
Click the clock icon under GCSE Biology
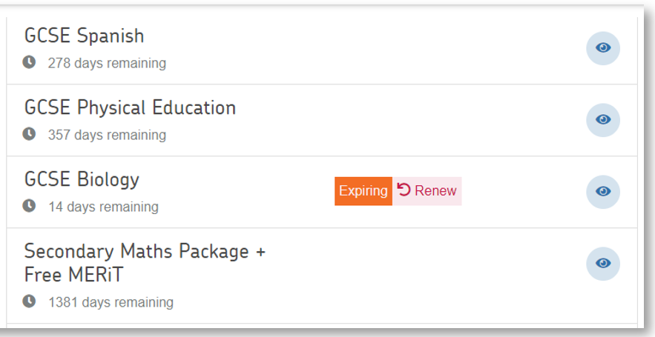coord(29,206)
